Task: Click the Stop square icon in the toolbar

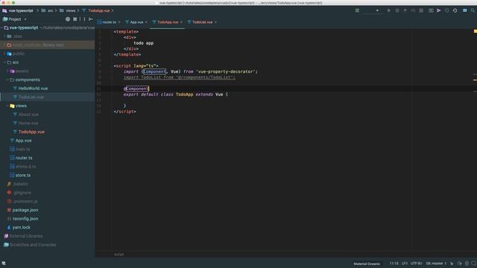Action: pos(421,10)
